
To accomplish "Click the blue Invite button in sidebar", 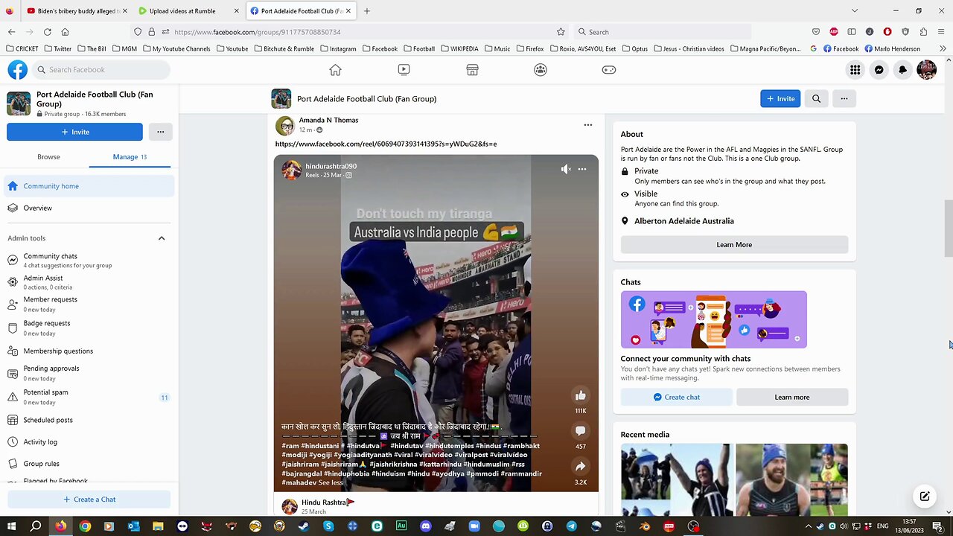I will [74, 132].
